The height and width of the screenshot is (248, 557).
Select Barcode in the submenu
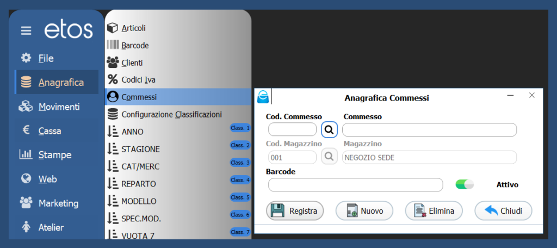[x=178, y=46]
